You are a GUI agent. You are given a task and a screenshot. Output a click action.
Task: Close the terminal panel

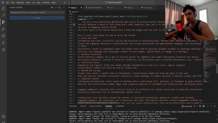pyautogui.click(x=215, y=106)
